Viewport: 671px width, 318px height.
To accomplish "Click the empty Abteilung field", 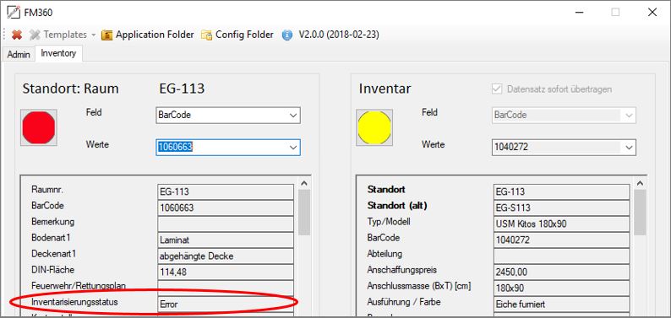I will (x=561, y=256).
